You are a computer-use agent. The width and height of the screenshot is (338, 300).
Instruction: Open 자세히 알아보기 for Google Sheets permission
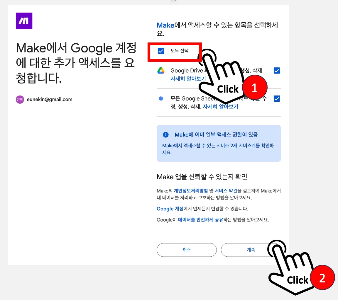221,107
